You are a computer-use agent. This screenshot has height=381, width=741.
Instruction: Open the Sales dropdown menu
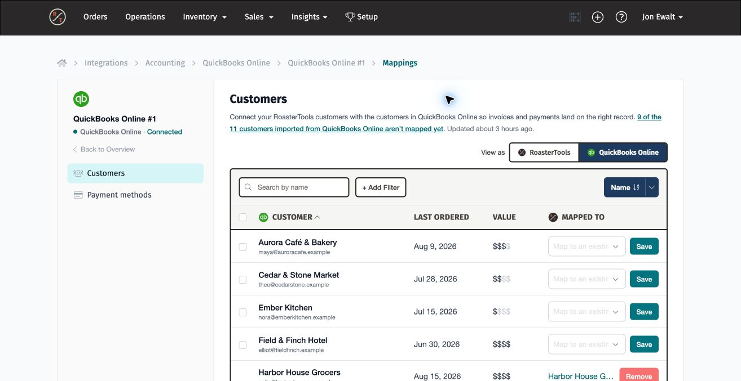click(x=259, y=17)
